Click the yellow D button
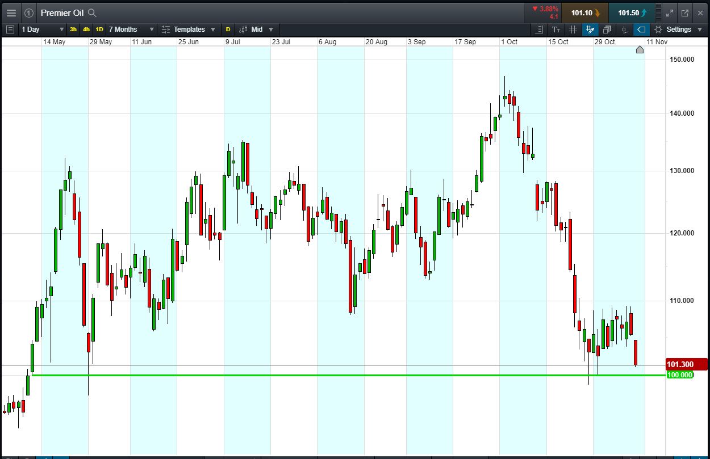 228,29
